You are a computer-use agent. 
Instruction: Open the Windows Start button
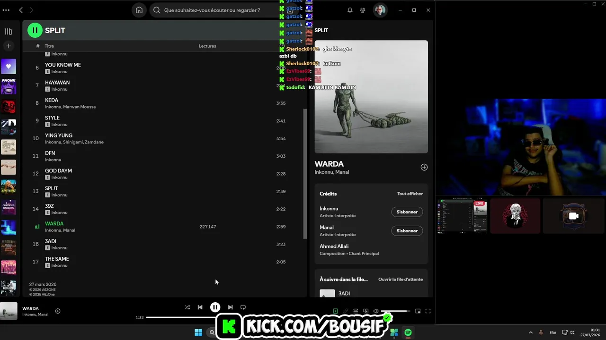click(x=198, y=332)
